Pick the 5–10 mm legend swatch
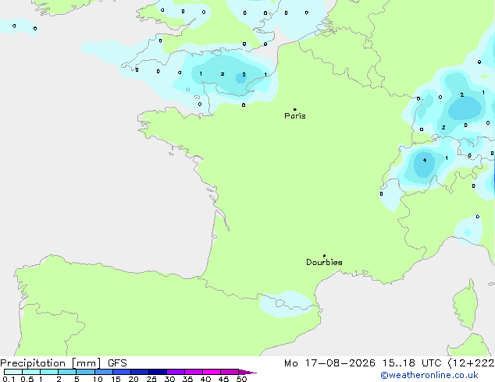 pyautogui.click(x=85, y=372)
